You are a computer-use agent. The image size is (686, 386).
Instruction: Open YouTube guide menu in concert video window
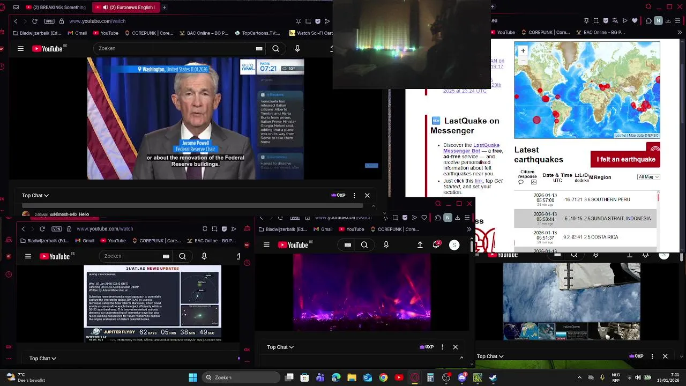266,245
